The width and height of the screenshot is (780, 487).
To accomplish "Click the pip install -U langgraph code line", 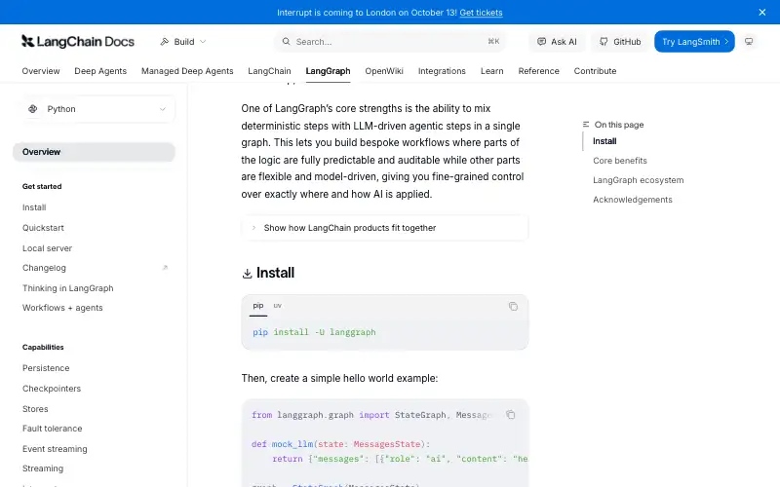I will pyautogui.click(x=314, y=332).
